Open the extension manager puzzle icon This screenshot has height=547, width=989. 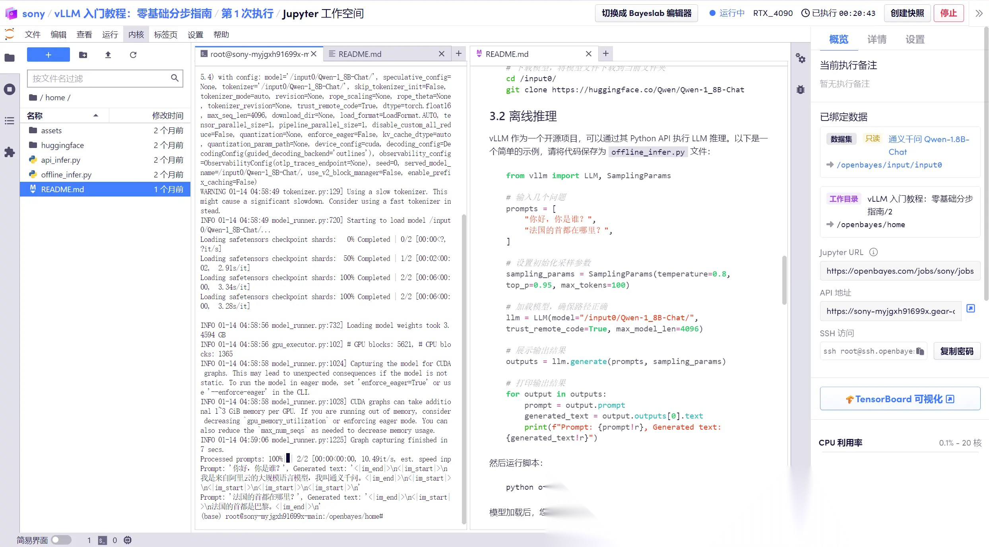pos(10,152)
